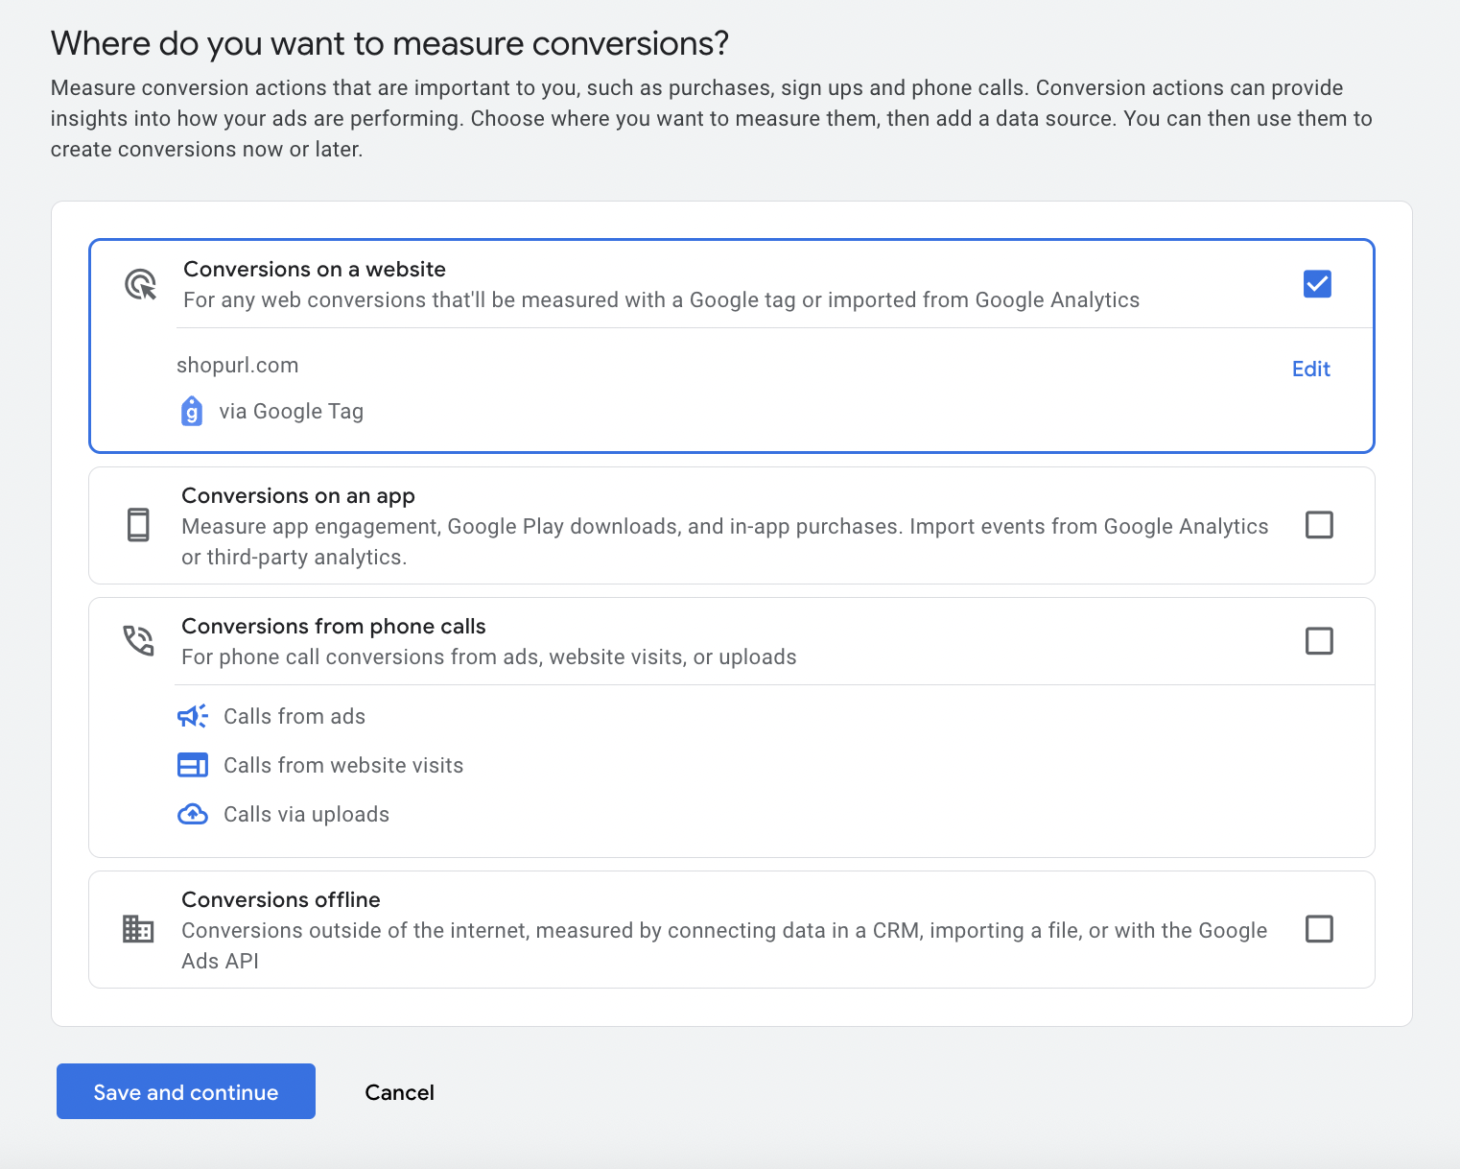The height and width of the screenshot is (1169, 1460).
Task: Click the Calls from ads label
Action: (x=294, y=716)
